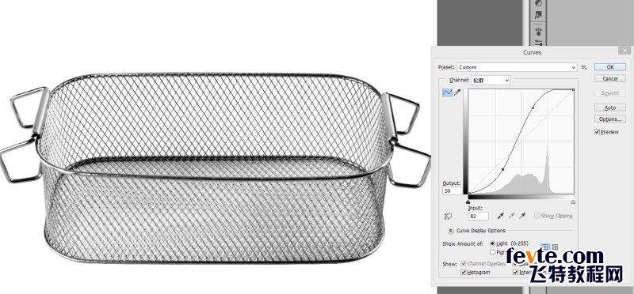The height and width of the screenshot is (294, 634).
Task: Activate the on-image adjustment hand tool
Action: click(x=448, y=217)
